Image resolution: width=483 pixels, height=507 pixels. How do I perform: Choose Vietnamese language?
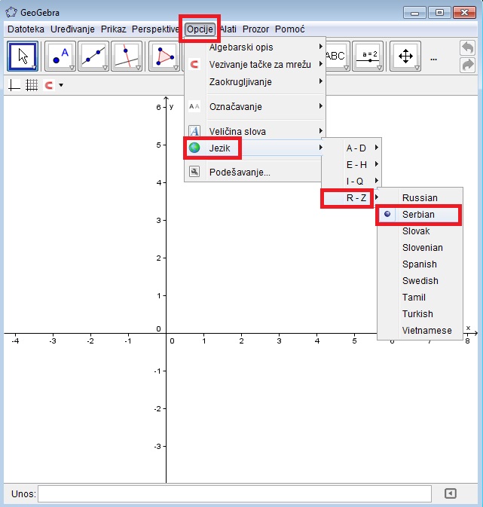(420, 331)
